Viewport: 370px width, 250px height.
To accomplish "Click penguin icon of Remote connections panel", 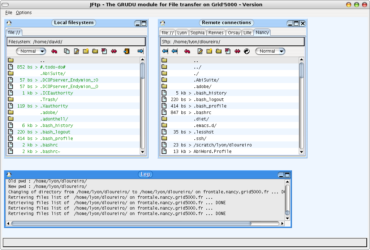I will click(x=163, y=23).
